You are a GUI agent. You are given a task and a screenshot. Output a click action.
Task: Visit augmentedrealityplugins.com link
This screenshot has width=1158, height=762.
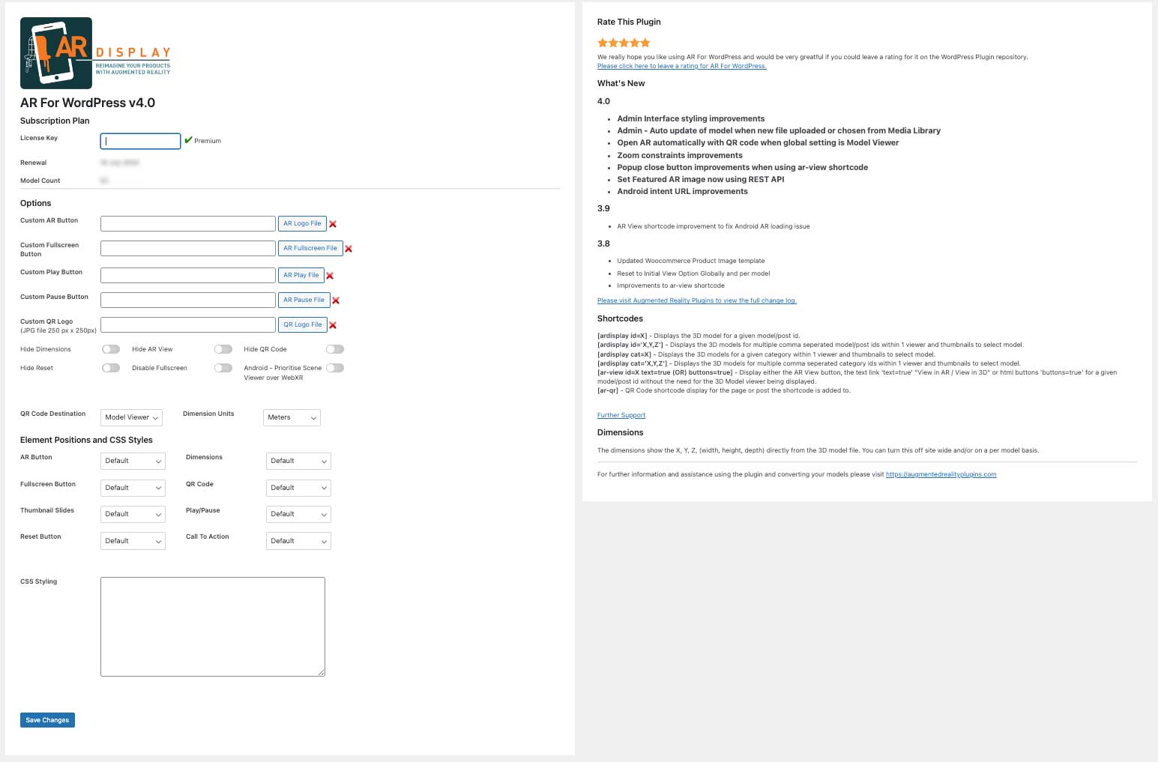[x=941, y=474]
